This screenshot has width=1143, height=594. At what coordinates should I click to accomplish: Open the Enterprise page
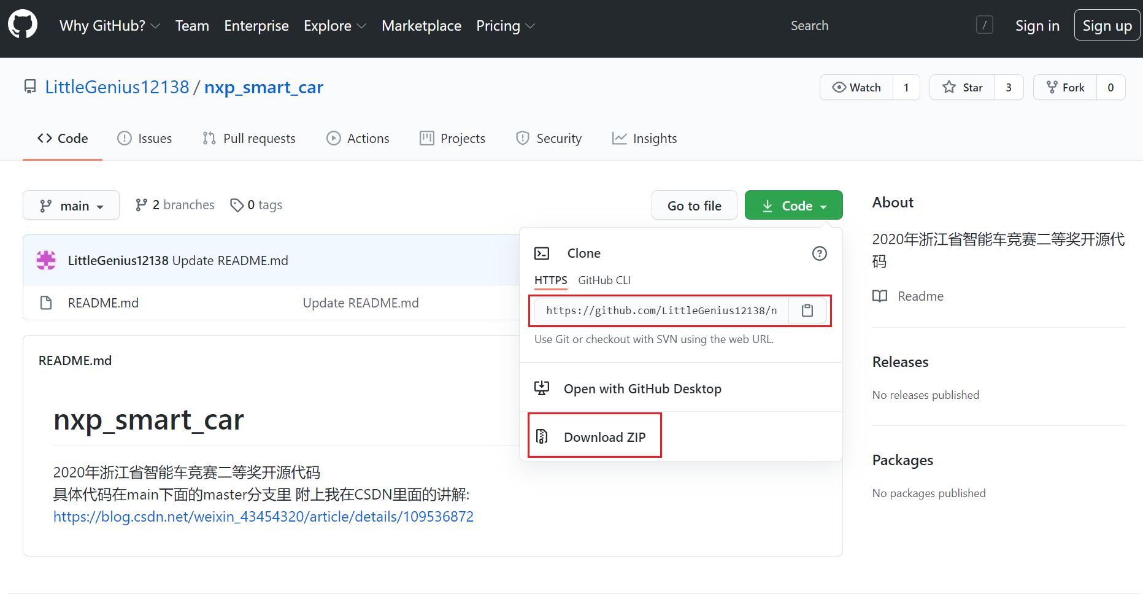(256, 26)
